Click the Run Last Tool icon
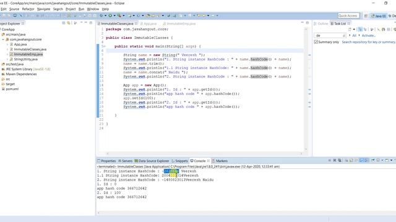The width and height of the screenshot is (396, 222). coord(119,15)
